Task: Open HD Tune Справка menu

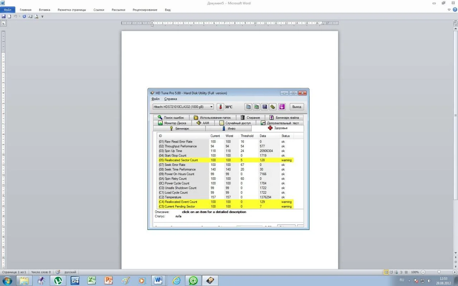Action: coord(171,99)
